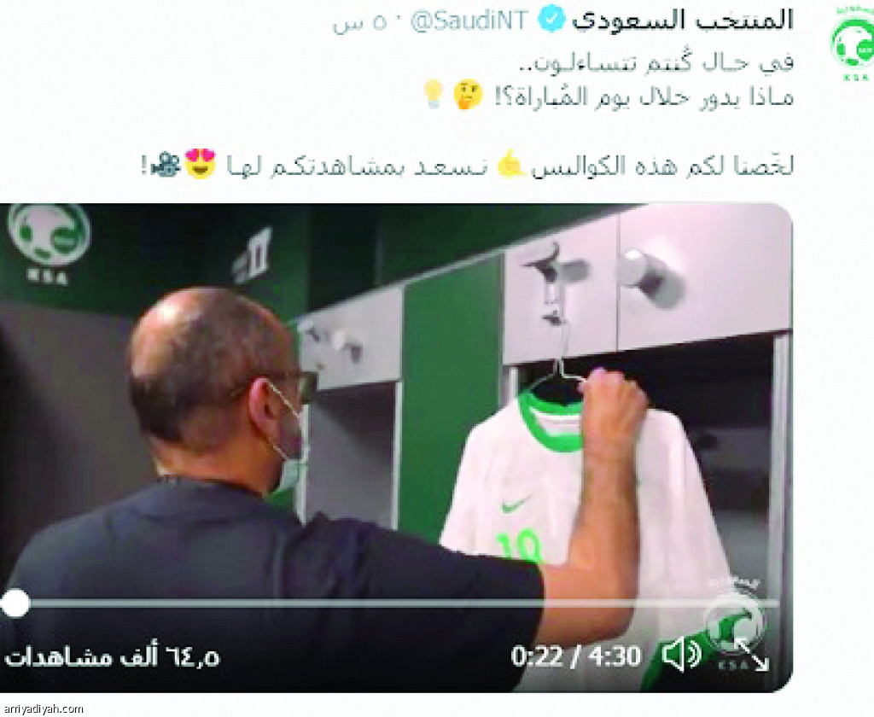The width and height of the screenshot is (874, 717).
Task: Click the arriyadiyah.com watermark text
Action: click(x=42, y=709)
